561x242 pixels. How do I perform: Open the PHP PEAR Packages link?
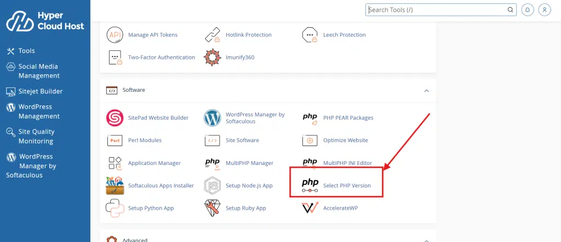348,118
